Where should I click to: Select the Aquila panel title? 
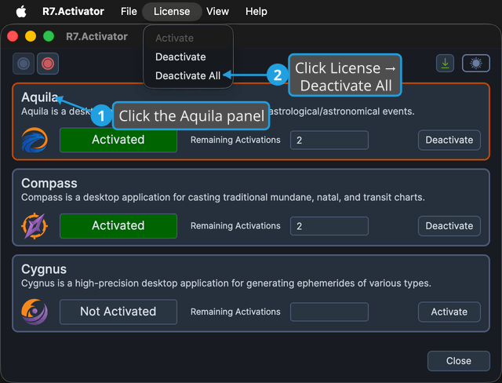click(39, 97)
